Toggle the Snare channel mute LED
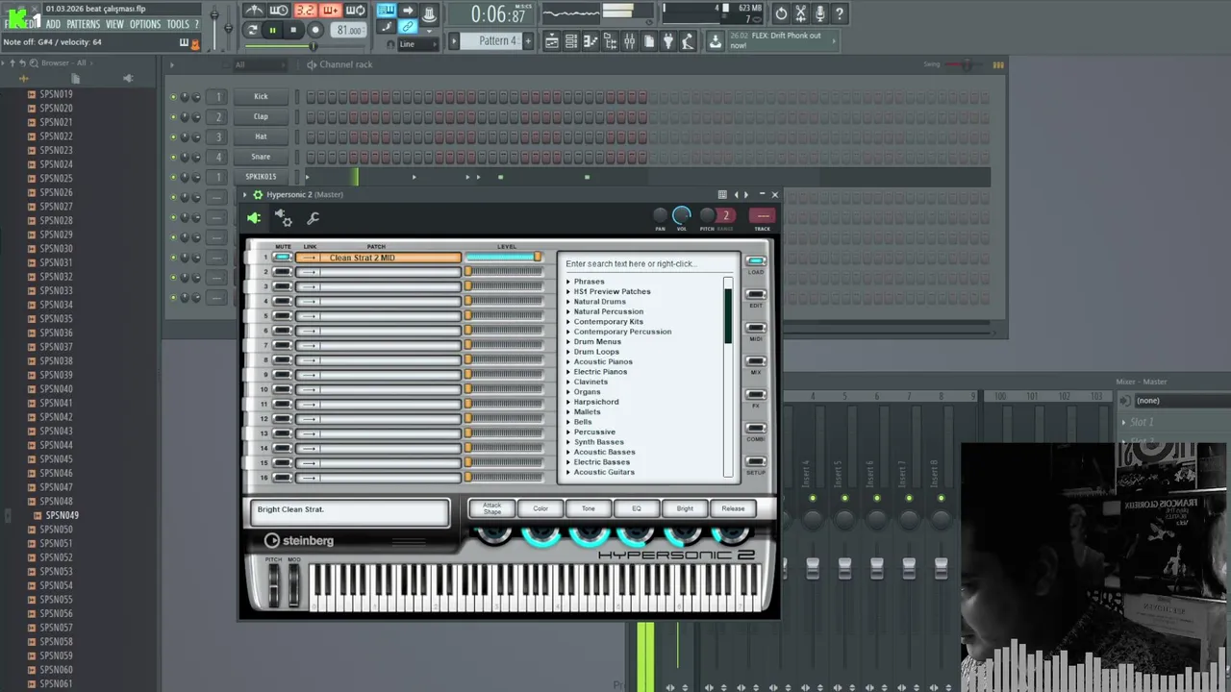This screenshot has width=1231, height=692. click(174, 157)
